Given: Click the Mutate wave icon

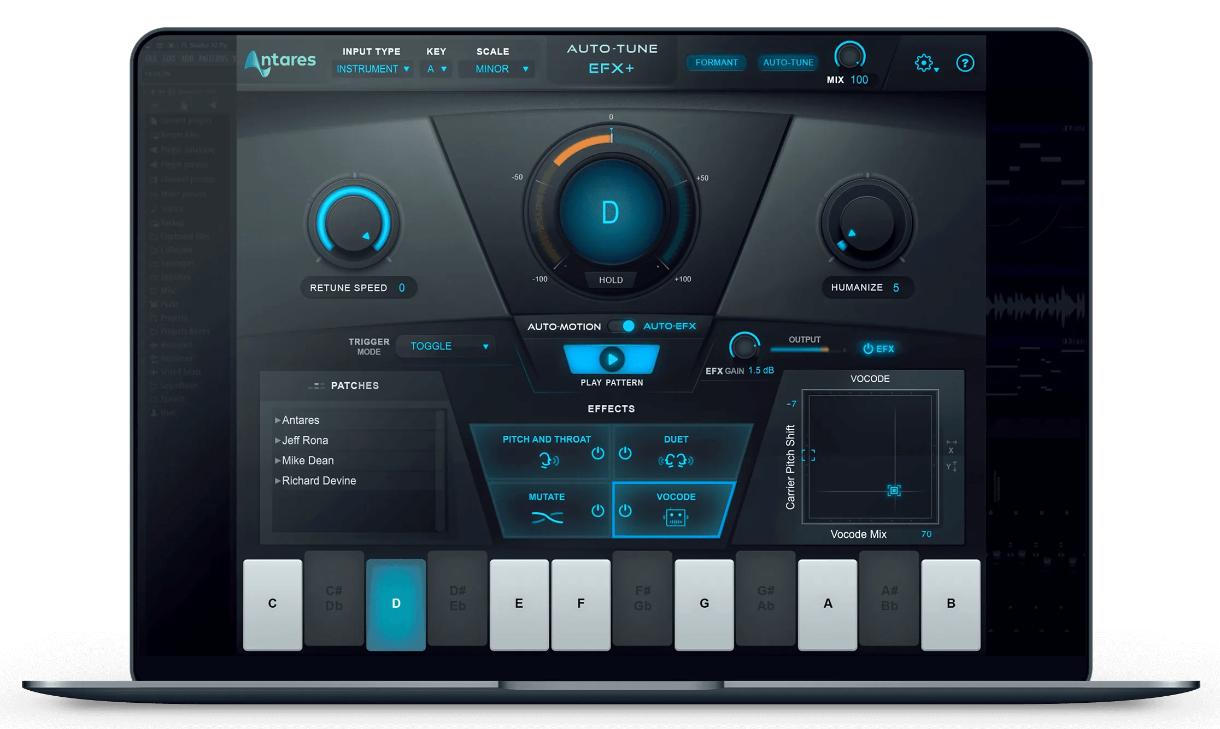Looking at the screenshot, I should (x=547, y=517).
